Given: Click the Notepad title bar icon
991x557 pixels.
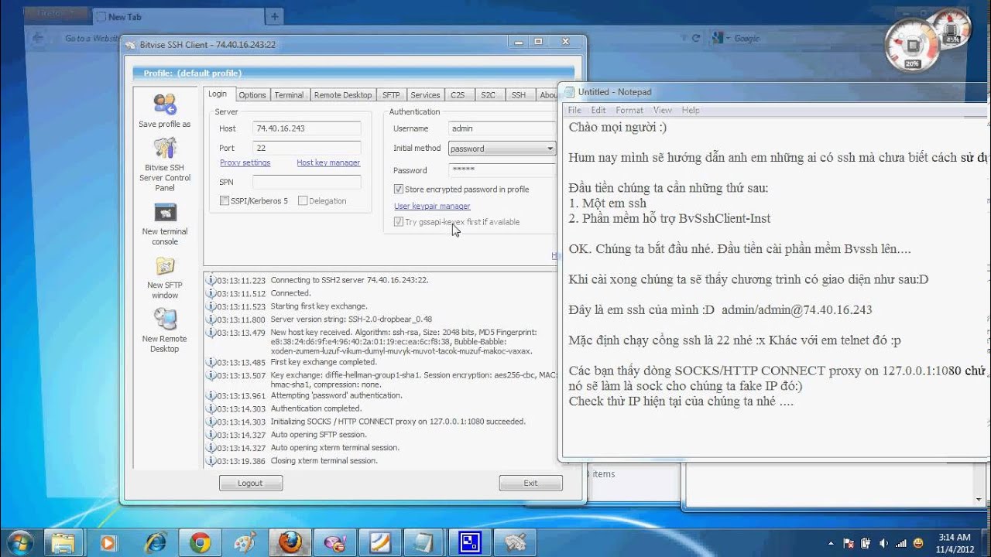Looking at the screenshot, I should pos(569,92).
